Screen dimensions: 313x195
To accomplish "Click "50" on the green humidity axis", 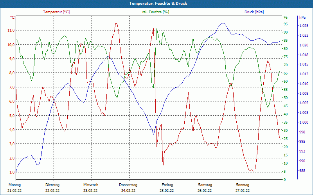I will (x=286, y=98).
